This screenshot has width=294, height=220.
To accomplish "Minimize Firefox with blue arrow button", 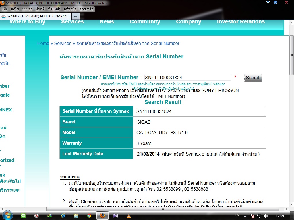I will click(x=268, y=2).
